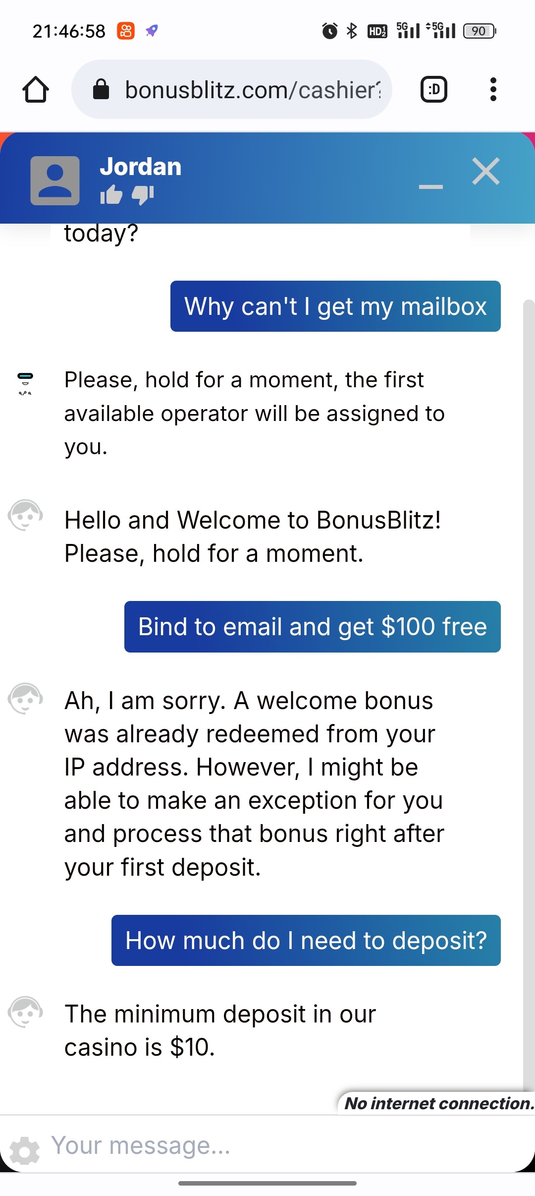The width and height of the screenshot is (535, 1196).
Task: Minimize the Jordan chat window
Action: point(430,186)
